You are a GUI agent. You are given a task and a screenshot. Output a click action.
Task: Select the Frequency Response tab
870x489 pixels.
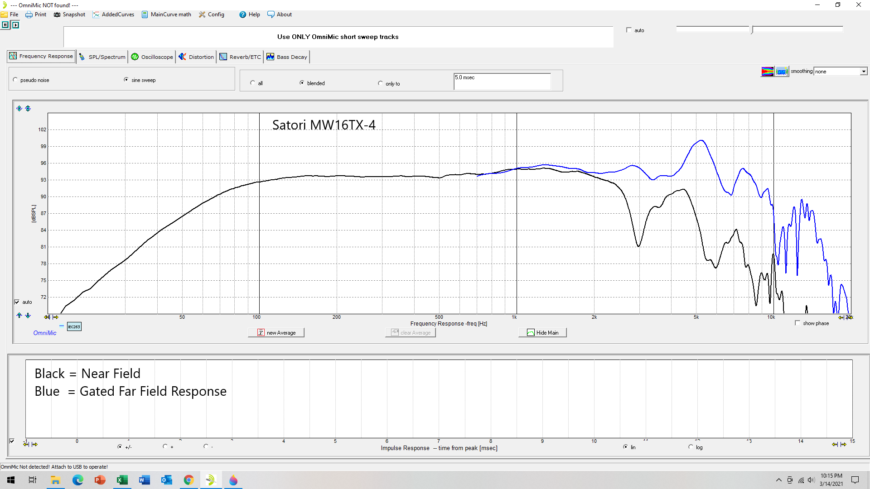tap(41, 56)
